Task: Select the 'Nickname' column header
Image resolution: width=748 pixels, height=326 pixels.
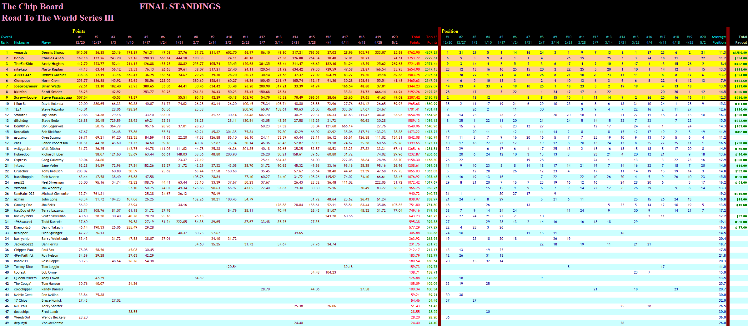Action: click(x=22, y=43)
